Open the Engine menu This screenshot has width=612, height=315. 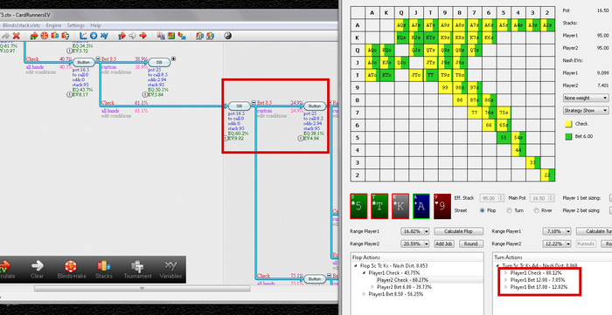point(53,25)
